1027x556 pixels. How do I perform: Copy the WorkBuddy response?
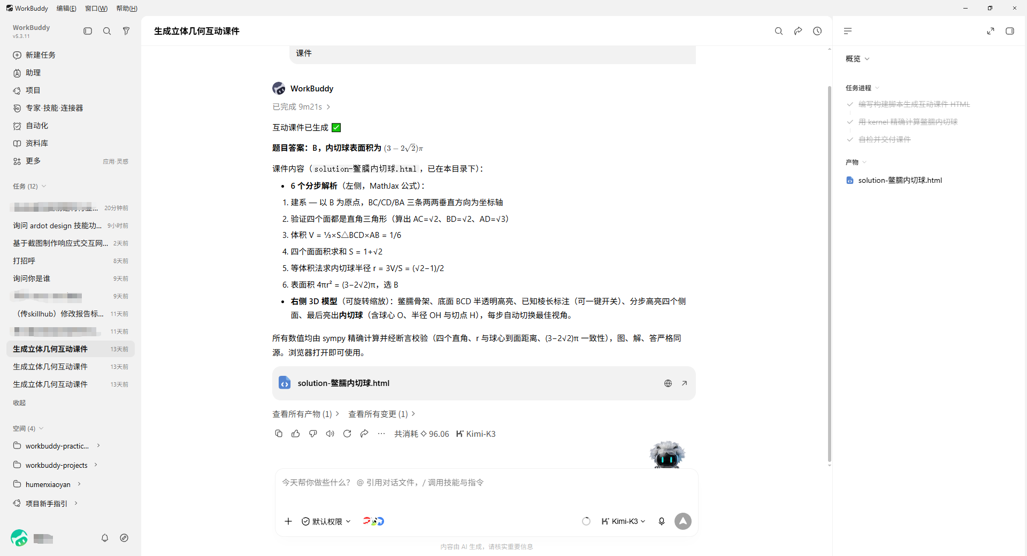(279, 434)
